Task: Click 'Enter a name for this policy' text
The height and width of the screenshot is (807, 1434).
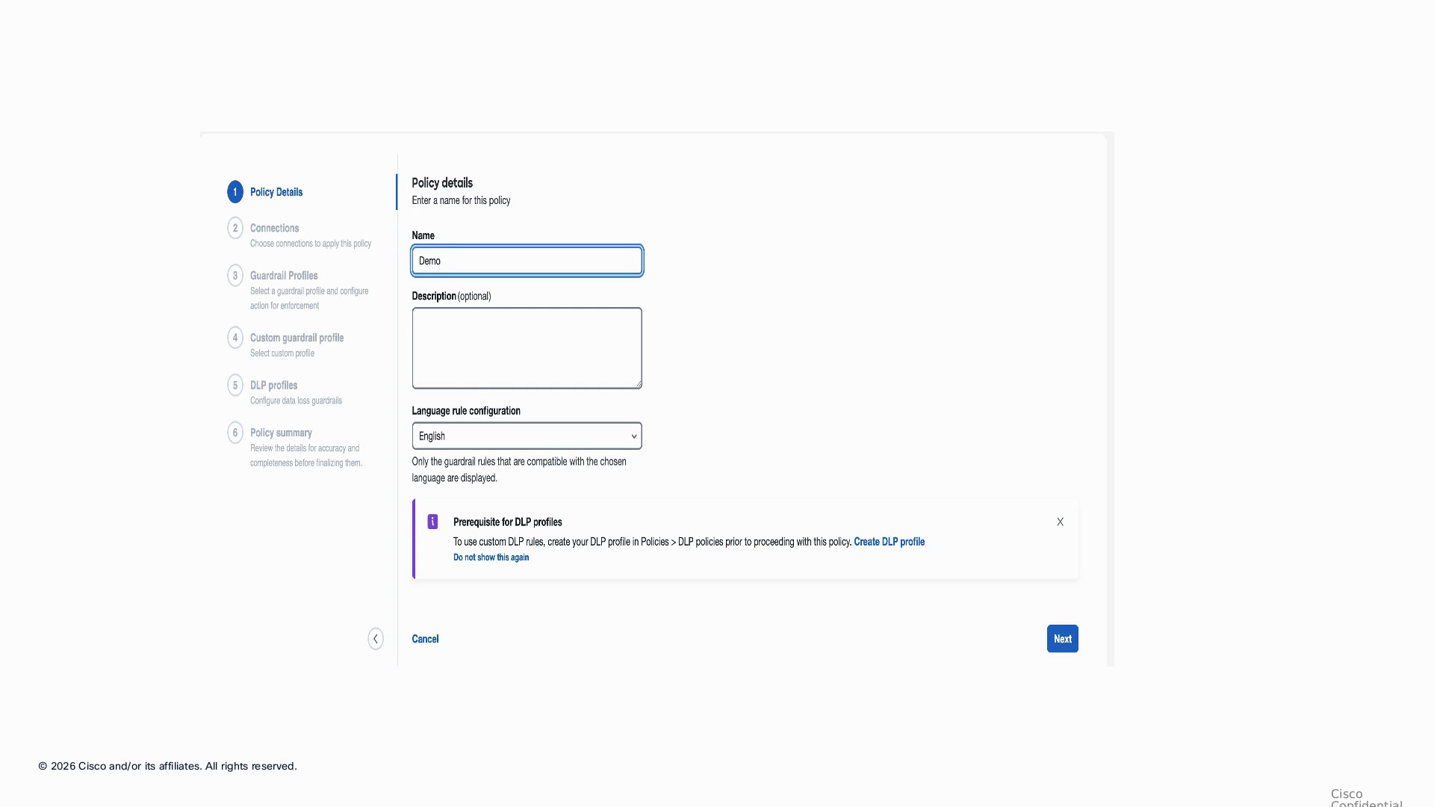Action: coord(461,200)
